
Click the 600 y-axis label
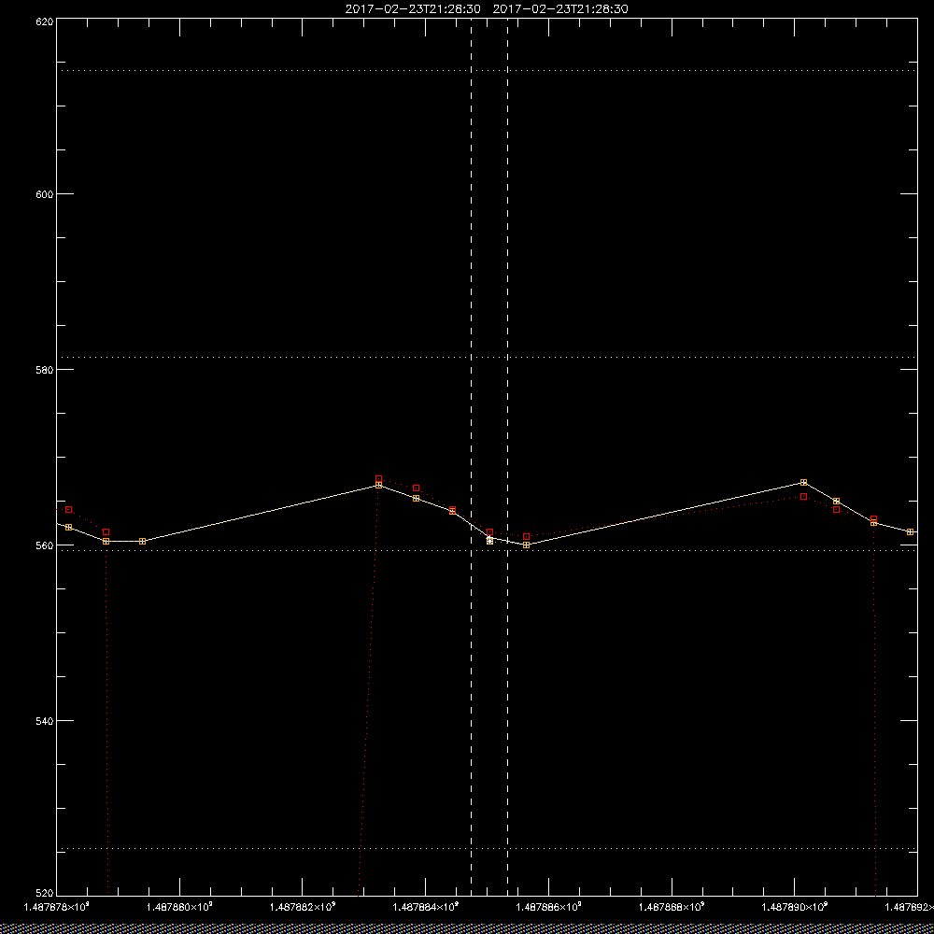coord(45,194)
